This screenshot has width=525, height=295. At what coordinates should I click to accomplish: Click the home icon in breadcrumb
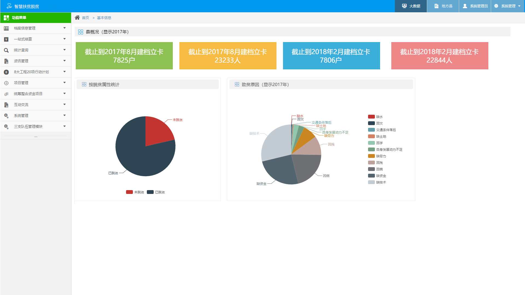pos(77,18)
